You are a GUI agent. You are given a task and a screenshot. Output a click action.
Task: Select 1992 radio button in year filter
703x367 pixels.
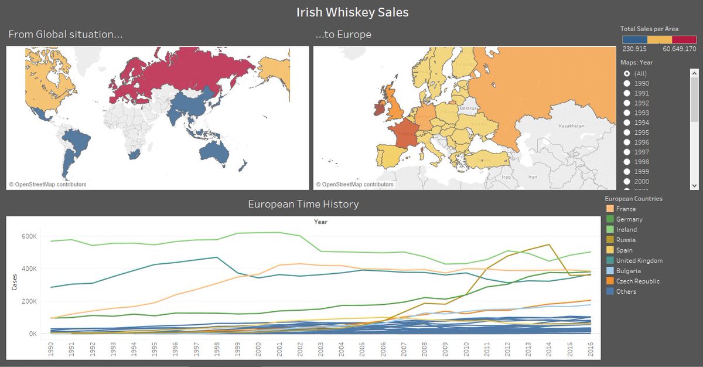pos(627,103)
